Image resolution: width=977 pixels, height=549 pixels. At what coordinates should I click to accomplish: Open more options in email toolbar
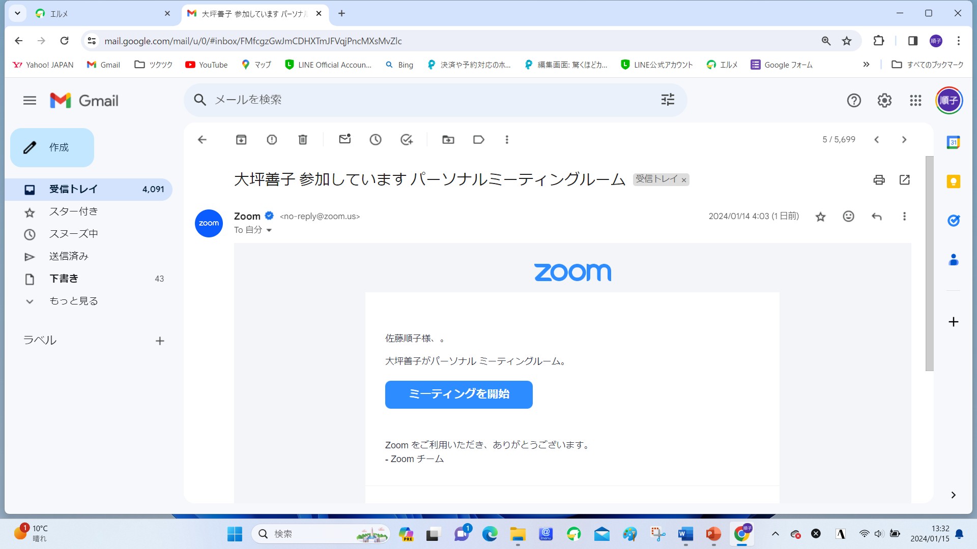click(507, 140)
